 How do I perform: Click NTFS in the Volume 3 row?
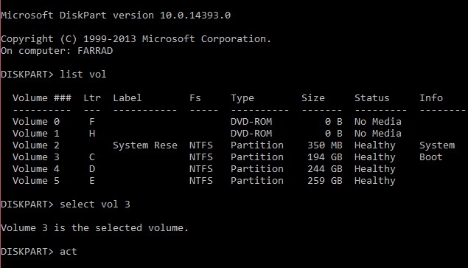click(201, 157)
